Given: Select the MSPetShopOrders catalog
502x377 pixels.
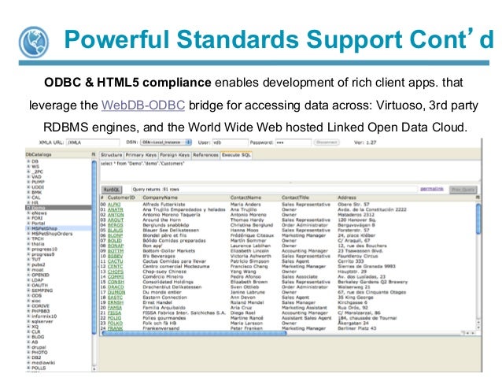Looking at the screenshot, I should 52,234.
